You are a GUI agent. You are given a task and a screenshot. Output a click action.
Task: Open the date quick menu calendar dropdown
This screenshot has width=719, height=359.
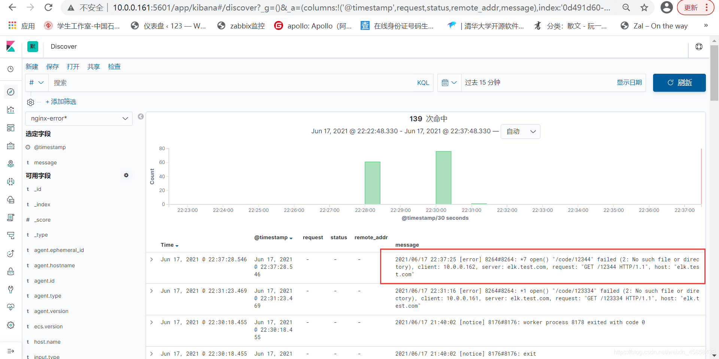449,83
